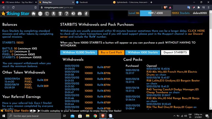Close the Rising Star tab
212x119 pixels.
tap(73, 2)
